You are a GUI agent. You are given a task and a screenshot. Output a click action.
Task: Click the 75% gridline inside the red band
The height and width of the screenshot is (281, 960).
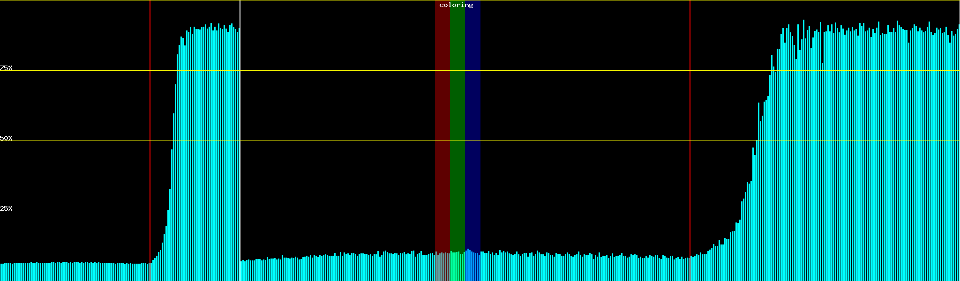[x=442, y=70]
